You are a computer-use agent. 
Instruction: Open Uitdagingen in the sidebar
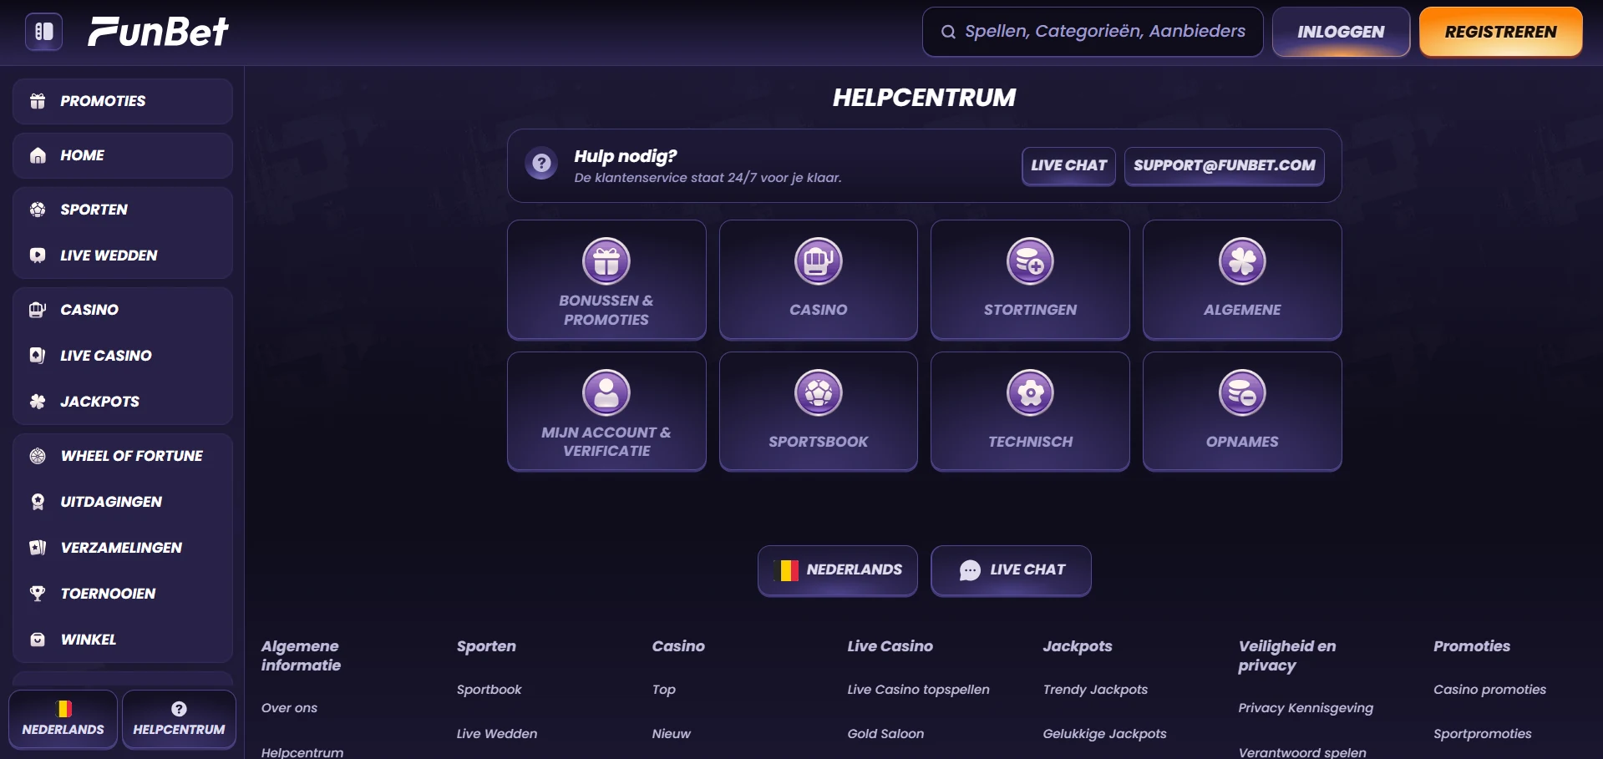click(x=123, y=502)
